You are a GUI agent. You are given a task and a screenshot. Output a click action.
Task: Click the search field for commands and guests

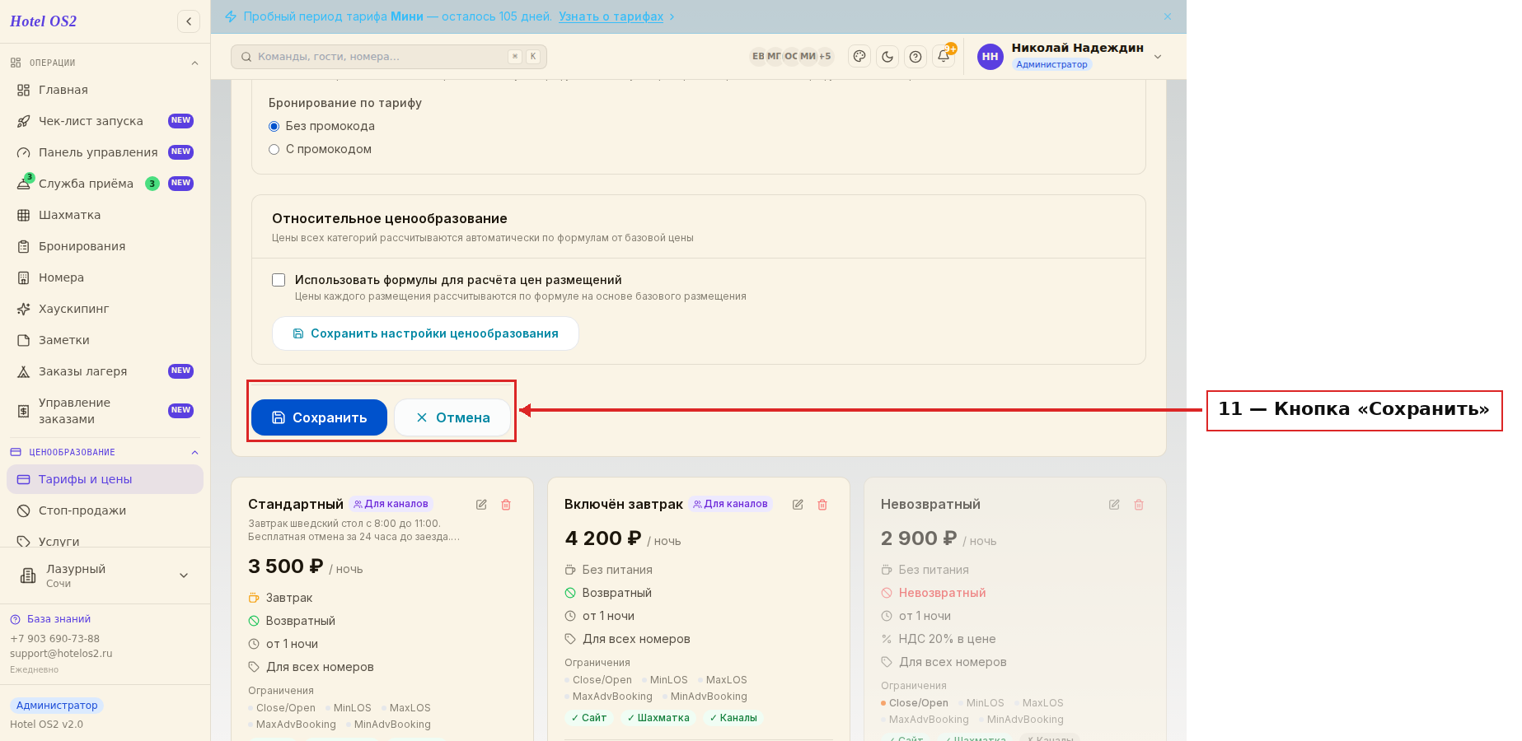pyautogui.click(x=389, y=57)
